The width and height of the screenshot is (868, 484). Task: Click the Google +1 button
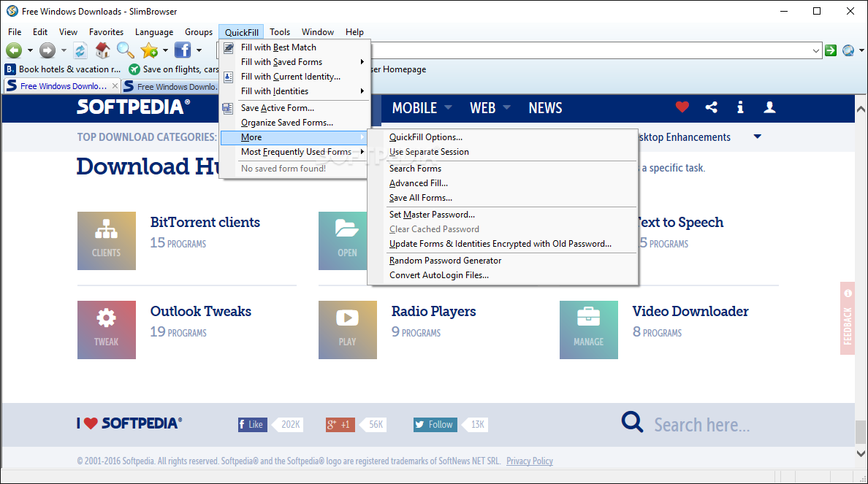340,424
